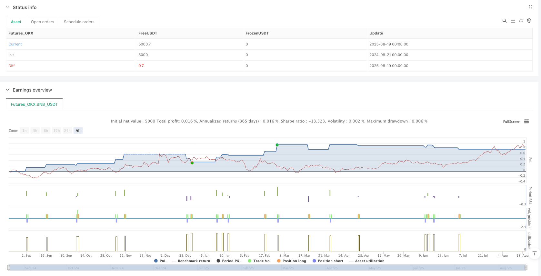Select the Futures_OKX.BNB_USDT chart tab
This screenshot has height=276, width=541.
(x=34, y=104)
